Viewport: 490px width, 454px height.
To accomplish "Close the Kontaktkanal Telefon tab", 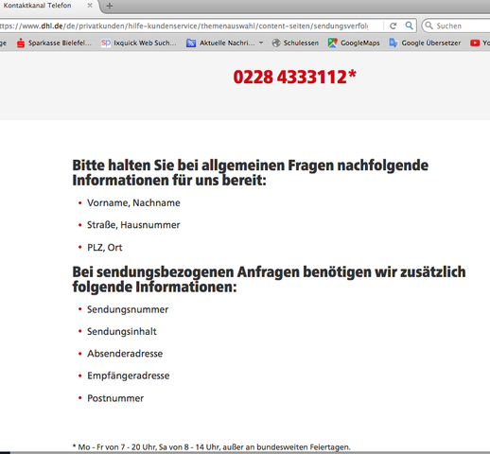I will 90,6.
